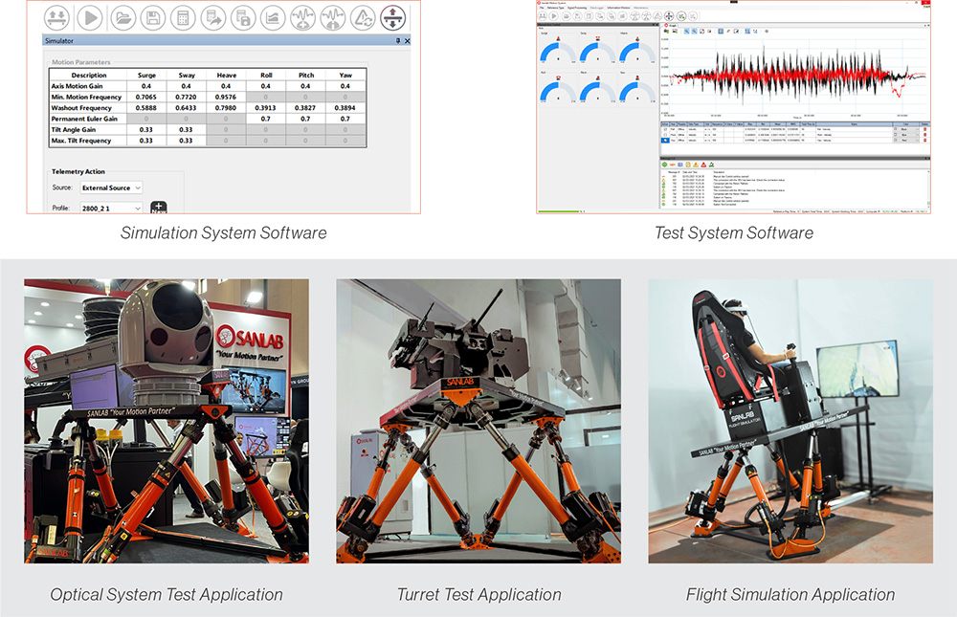
Task: Open the Profile dropdown showing 2800_2 1
Action: (x=111, y=208)
